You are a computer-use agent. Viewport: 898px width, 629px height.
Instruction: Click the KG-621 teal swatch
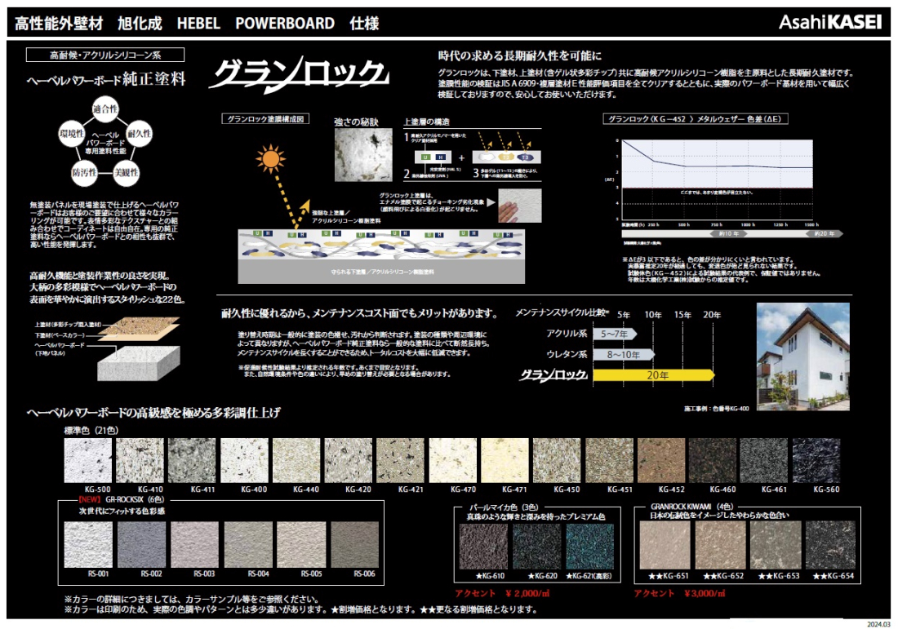click(x=590, y=547)
